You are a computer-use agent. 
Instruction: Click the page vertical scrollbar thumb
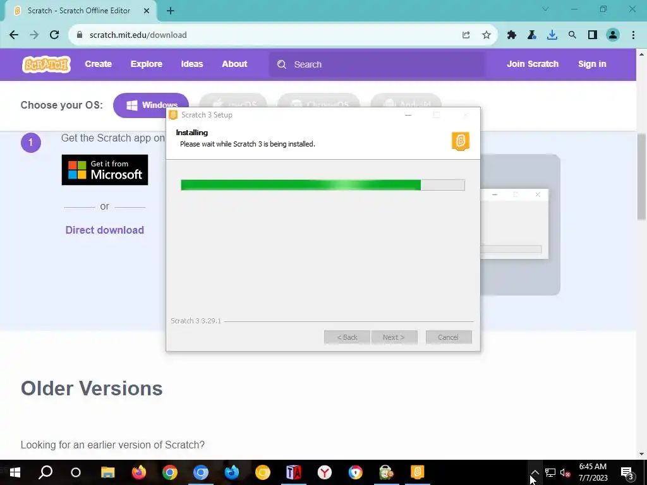tap(642, 177)
